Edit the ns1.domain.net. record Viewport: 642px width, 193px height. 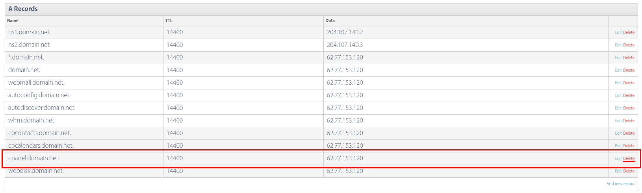(618, 32)
